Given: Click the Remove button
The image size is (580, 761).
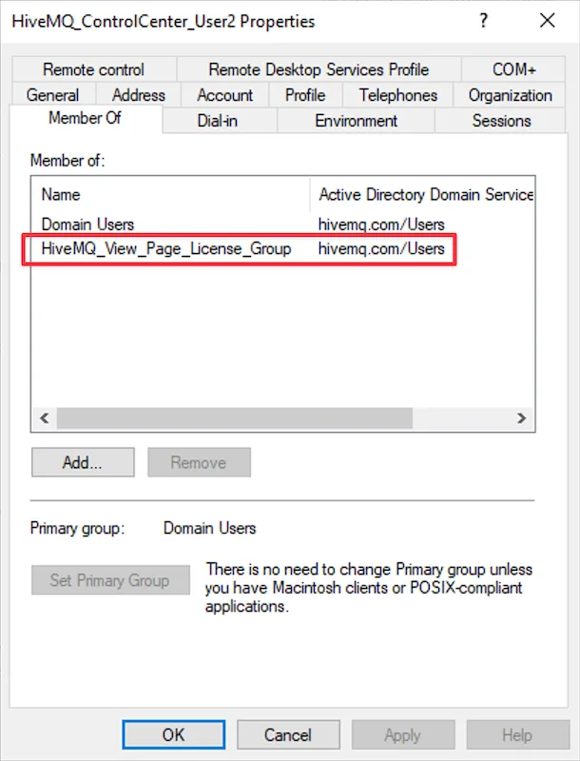Looking at the screenshot, I should [199, 462].
